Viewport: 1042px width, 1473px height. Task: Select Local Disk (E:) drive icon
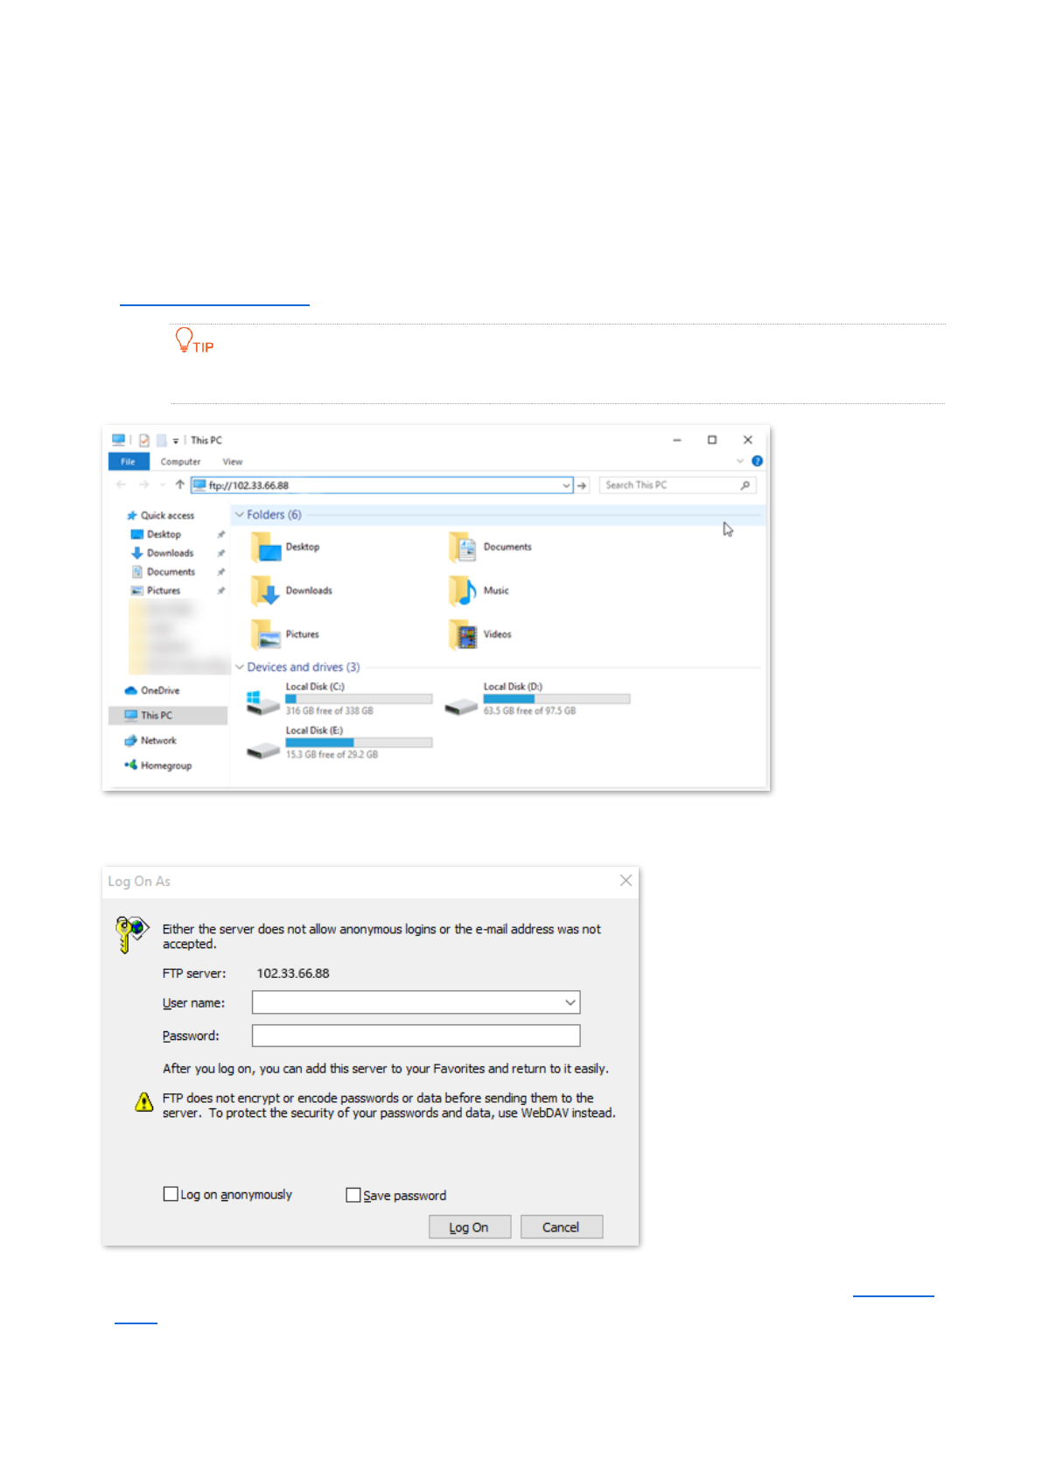[262, 750]
